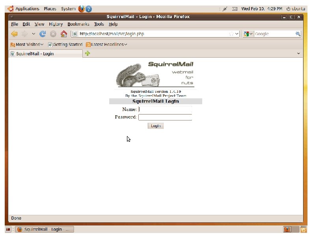Open the Help icon in the top panel

[x=89, y=9]
